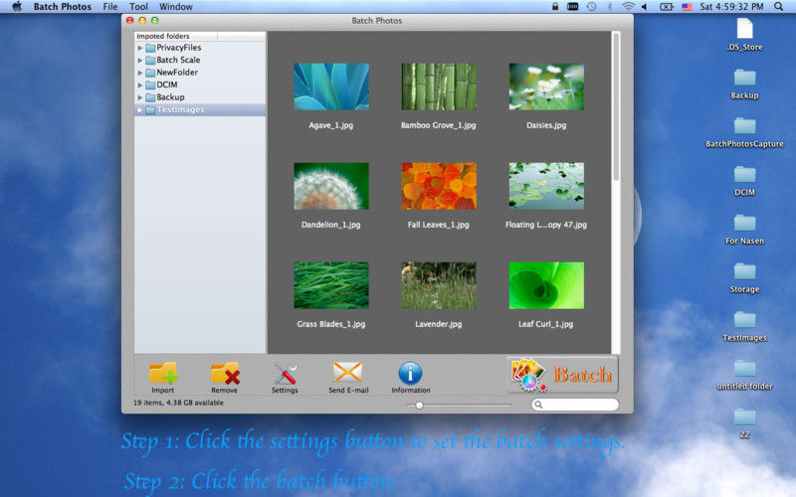Expand the TestImages folder triangle
The image size is (796, 497).
click(x=140, y=109)
